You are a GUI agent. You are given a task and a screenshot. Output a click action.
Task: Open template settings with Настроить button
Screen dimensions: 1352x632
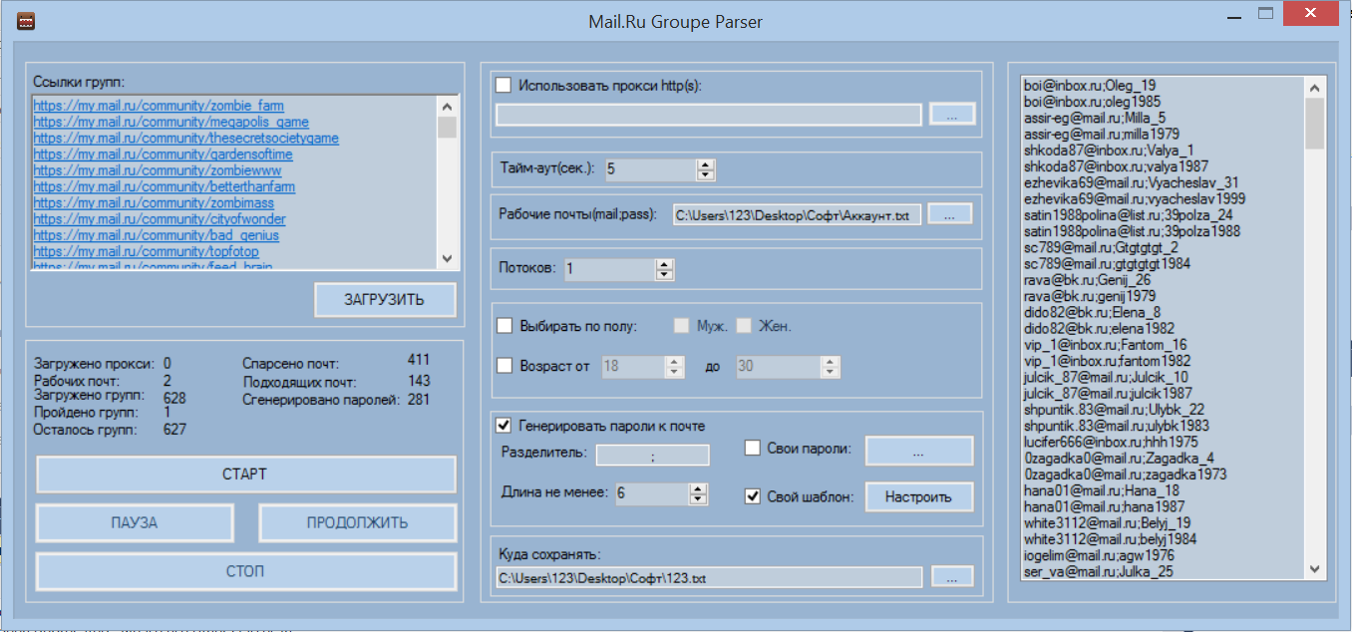918,495
